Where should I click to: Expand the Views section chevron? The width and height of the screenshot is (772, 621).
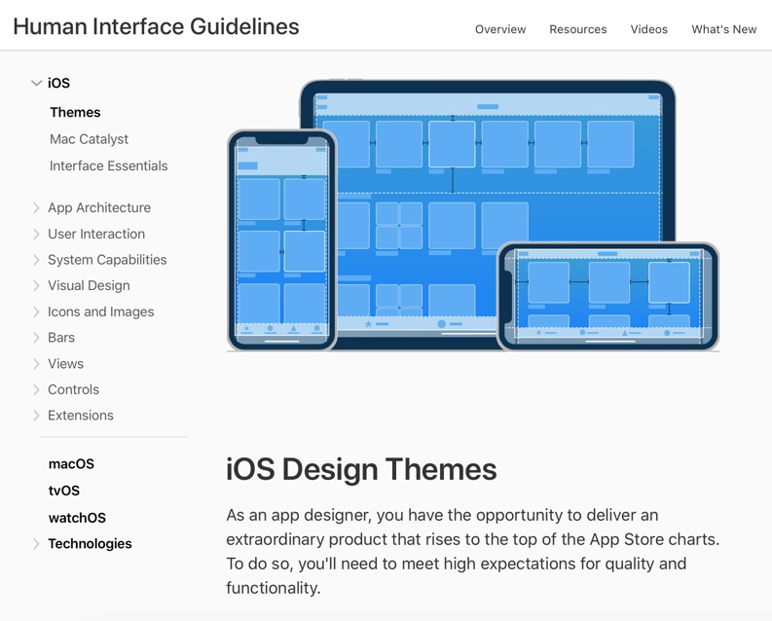pos(36,364)
